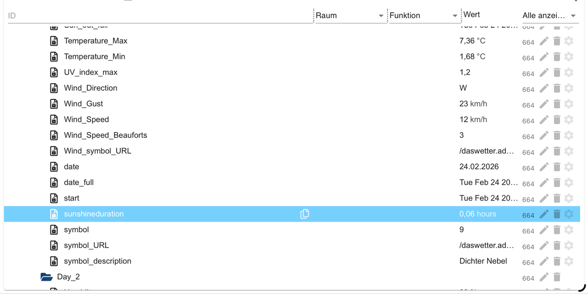Click the edit pencil in sunshineduration row

tap(544, 214)
